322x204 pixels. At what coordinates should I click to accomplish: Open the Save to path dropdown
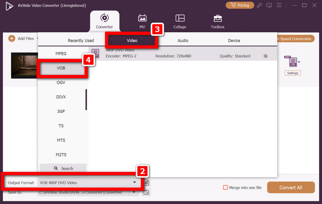(134, 192)
